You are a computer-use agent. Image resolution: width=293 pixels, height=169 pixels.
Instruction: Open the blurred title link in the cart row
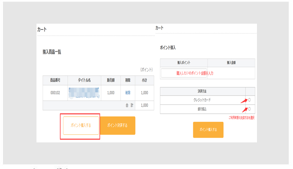coord(84,93)
